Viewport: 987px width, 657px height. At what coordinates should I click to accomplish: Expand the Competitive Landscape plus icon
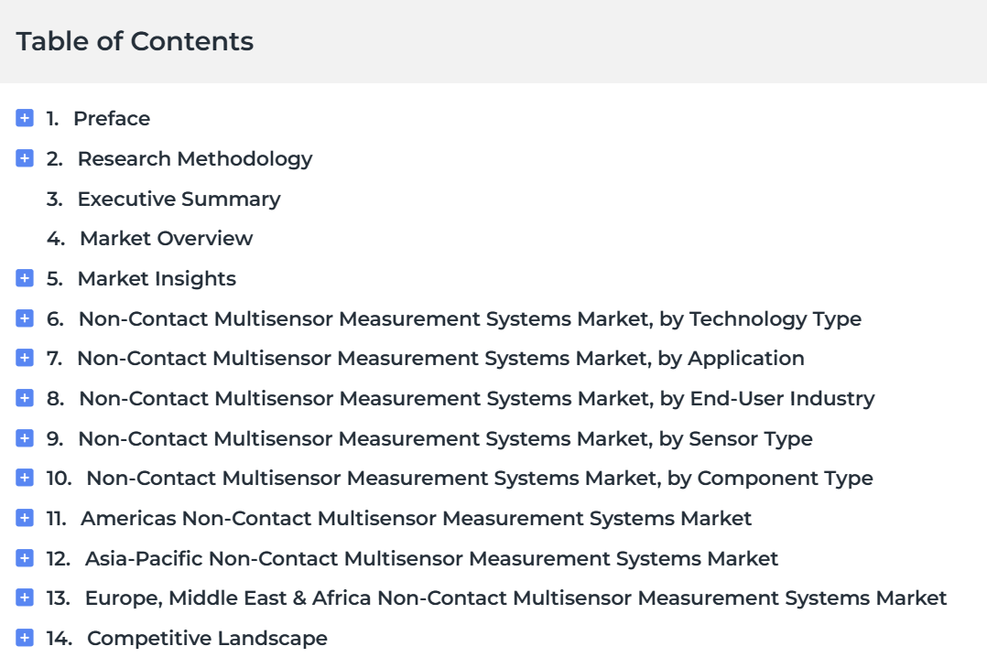25,638
